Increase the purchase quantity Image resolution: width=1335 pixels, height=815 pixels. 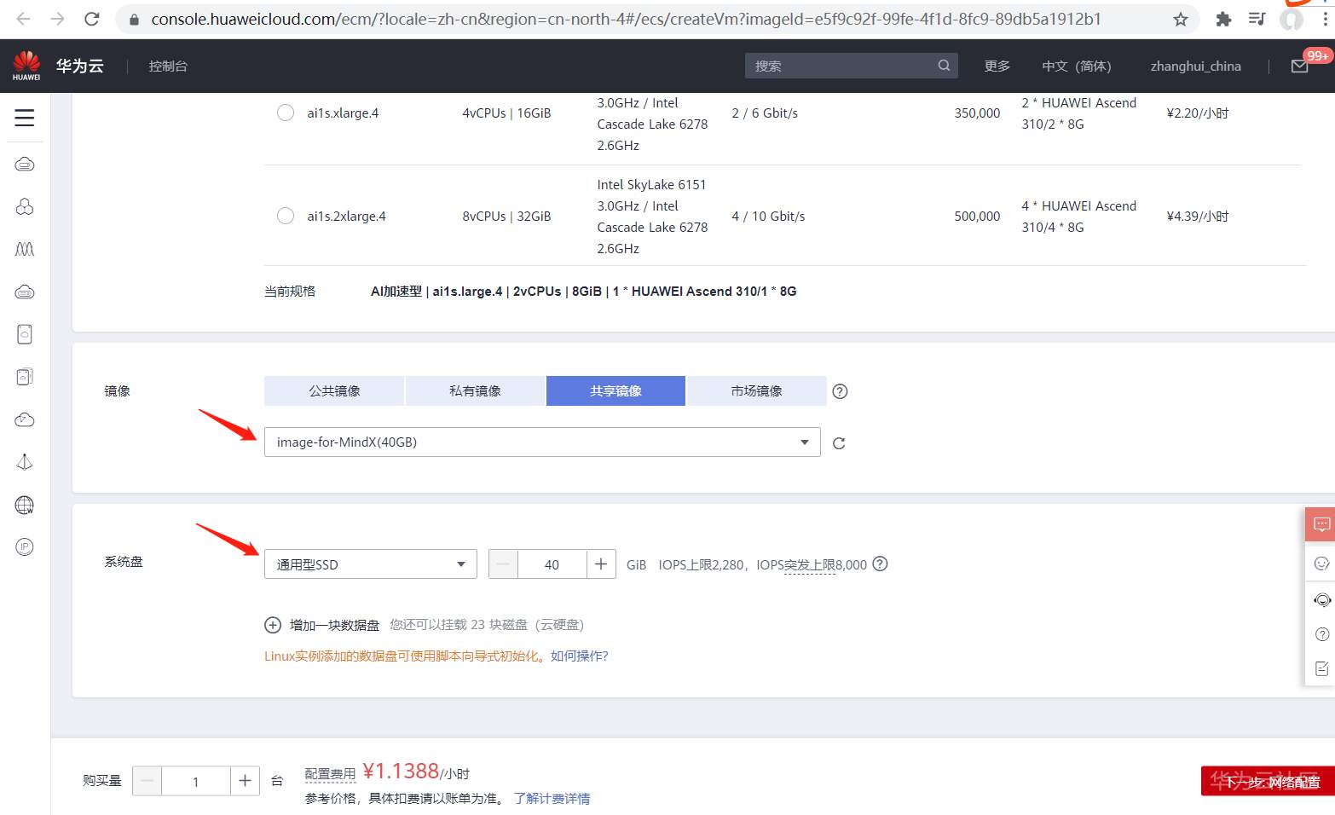pos(245,781)
